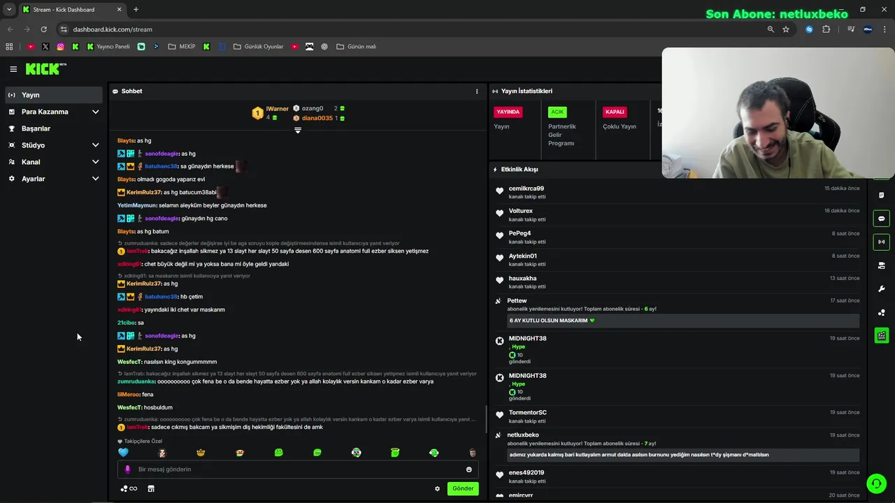Screen dimensions: 895x503
Task: Click the KAPALI multi-stream badge
Action: pos(615,112)
